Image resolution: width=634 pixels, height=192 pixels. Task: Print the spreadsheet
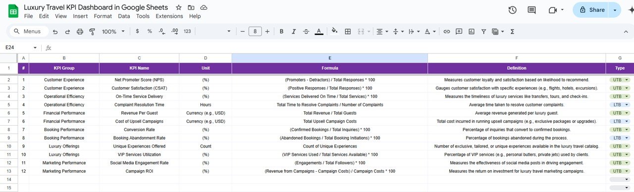(80, 32)
